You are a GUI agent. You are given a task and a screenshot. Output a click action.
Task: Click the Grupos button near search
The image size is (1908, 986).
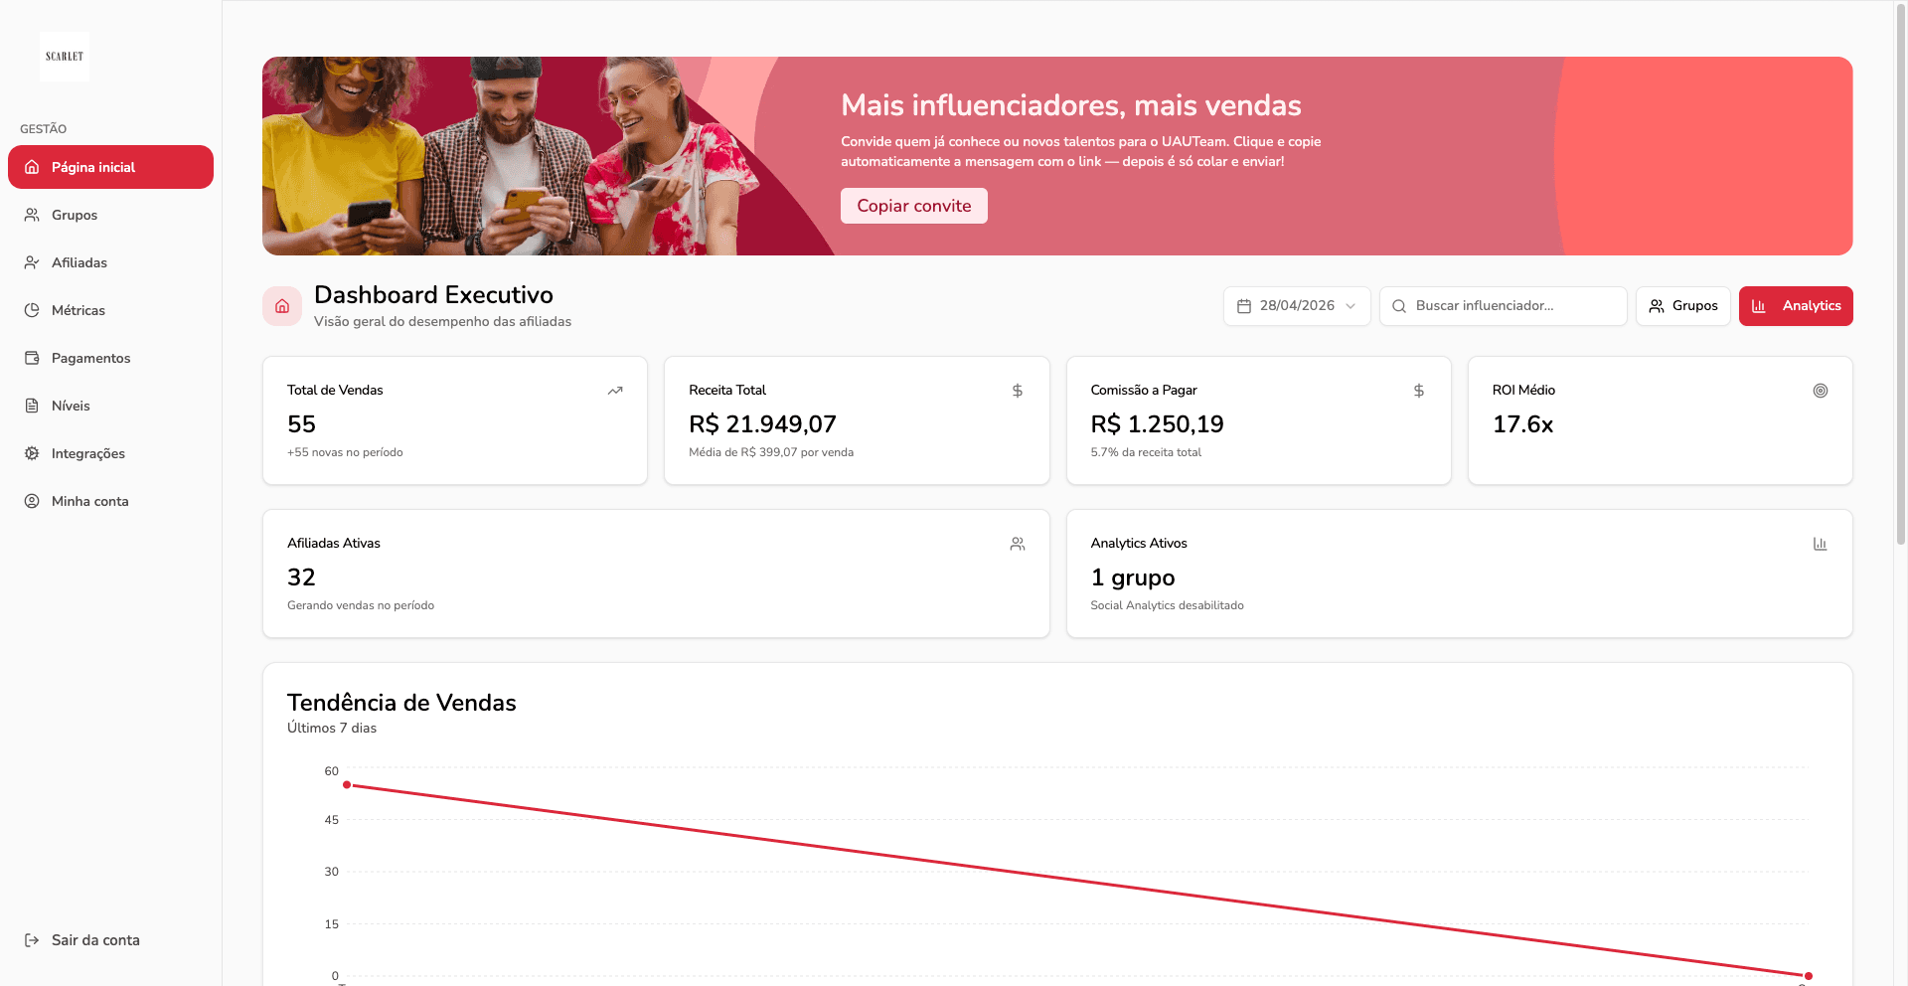1682,306
